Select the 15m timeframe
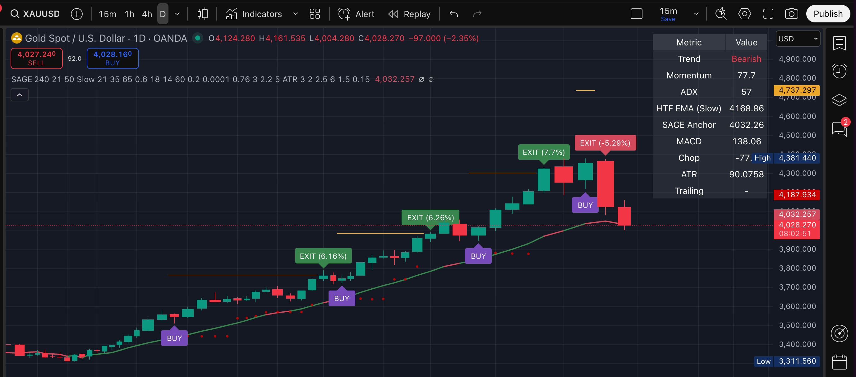This screenshot has height=377, width=856. (x=107, y=14)
